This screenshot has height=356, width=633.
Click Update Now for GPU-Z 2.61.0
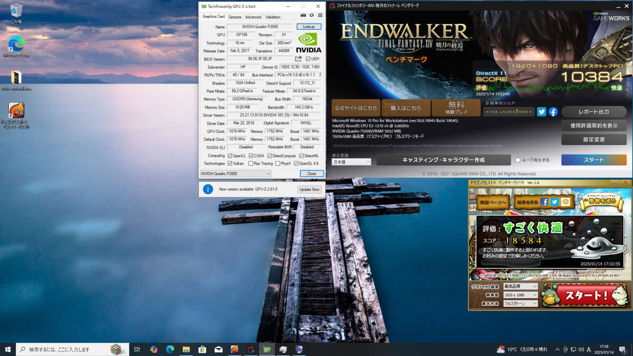tap(309, 189)
